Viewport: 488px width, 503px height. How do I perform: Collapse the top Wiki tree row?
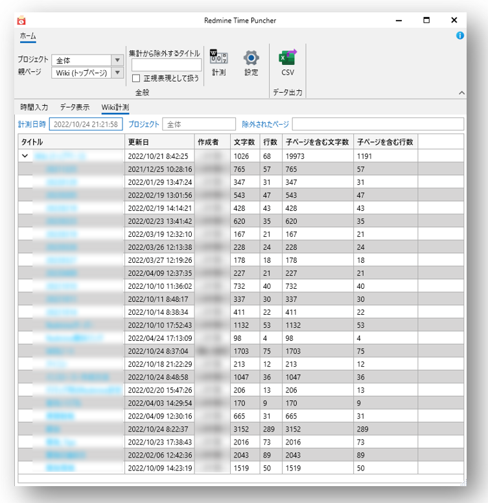(x=25, y=156)
